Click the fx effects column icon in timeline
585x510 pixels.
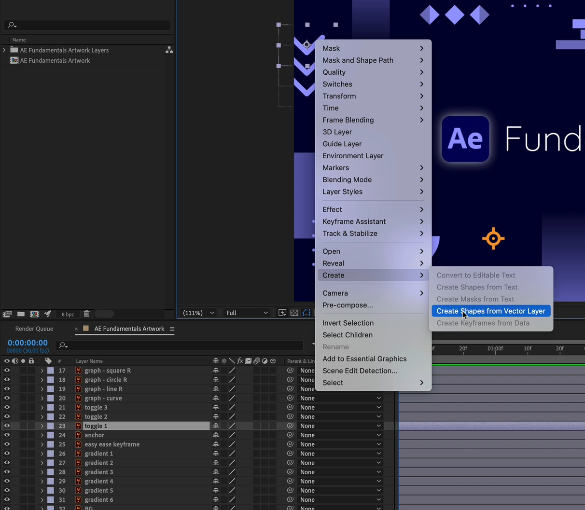click(x=240, y=360)
